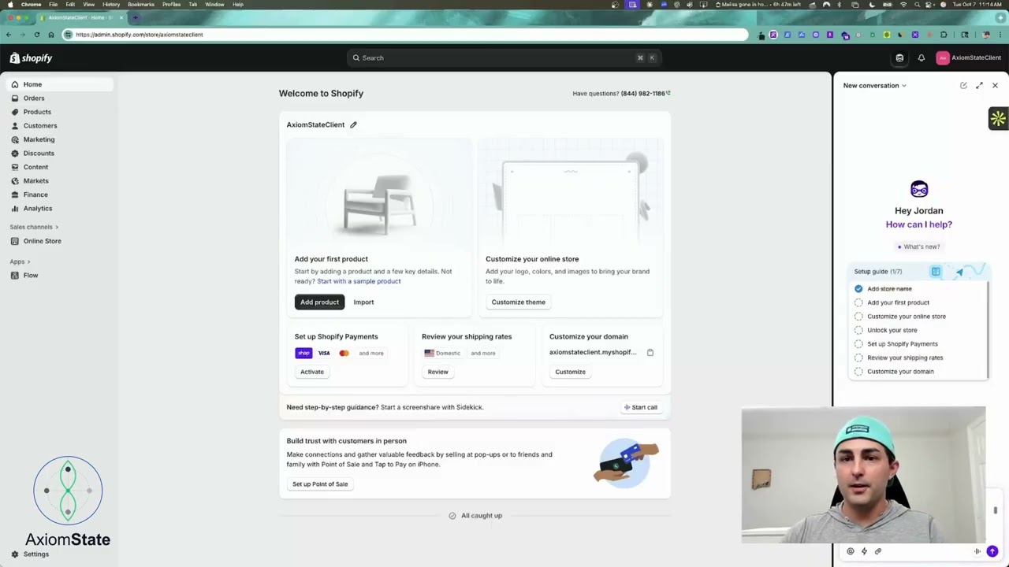Select 'Customize your domain' setup step

tap(900, 372)
